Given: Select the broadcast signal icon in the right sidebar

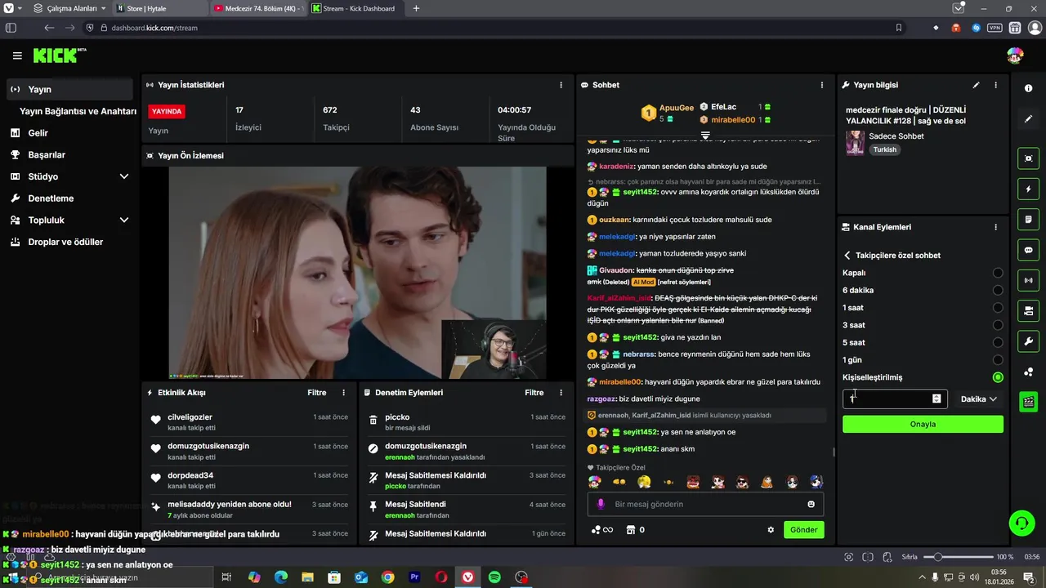Looking at the screenshot, I should tap(1028, 281).
